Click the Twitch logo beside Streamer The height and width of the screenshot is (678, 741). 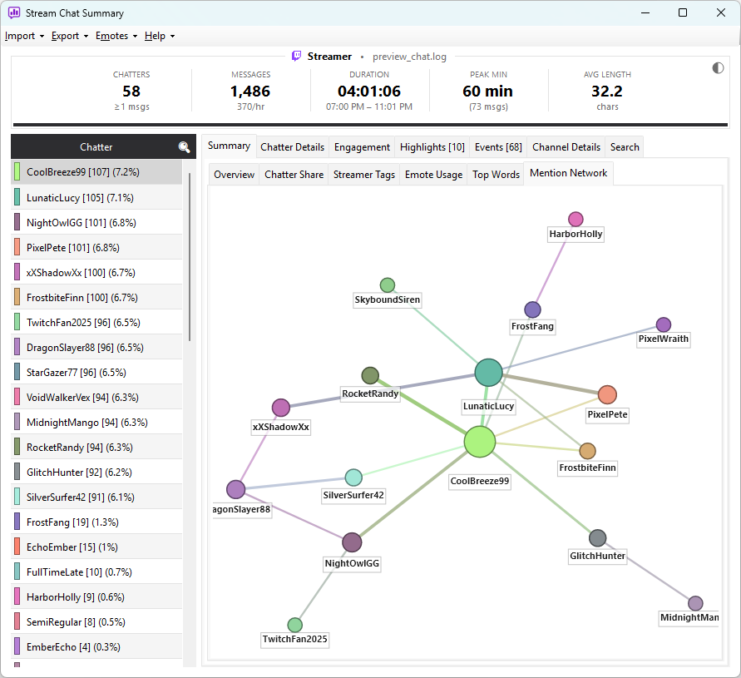pyautogui.click(x=296, y=57)
